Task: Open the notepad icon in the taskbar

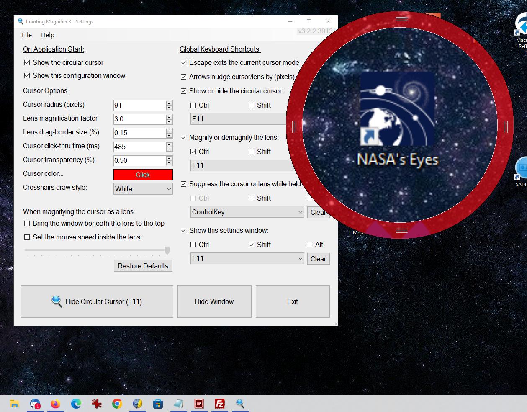Action: [x=178, y=404]
